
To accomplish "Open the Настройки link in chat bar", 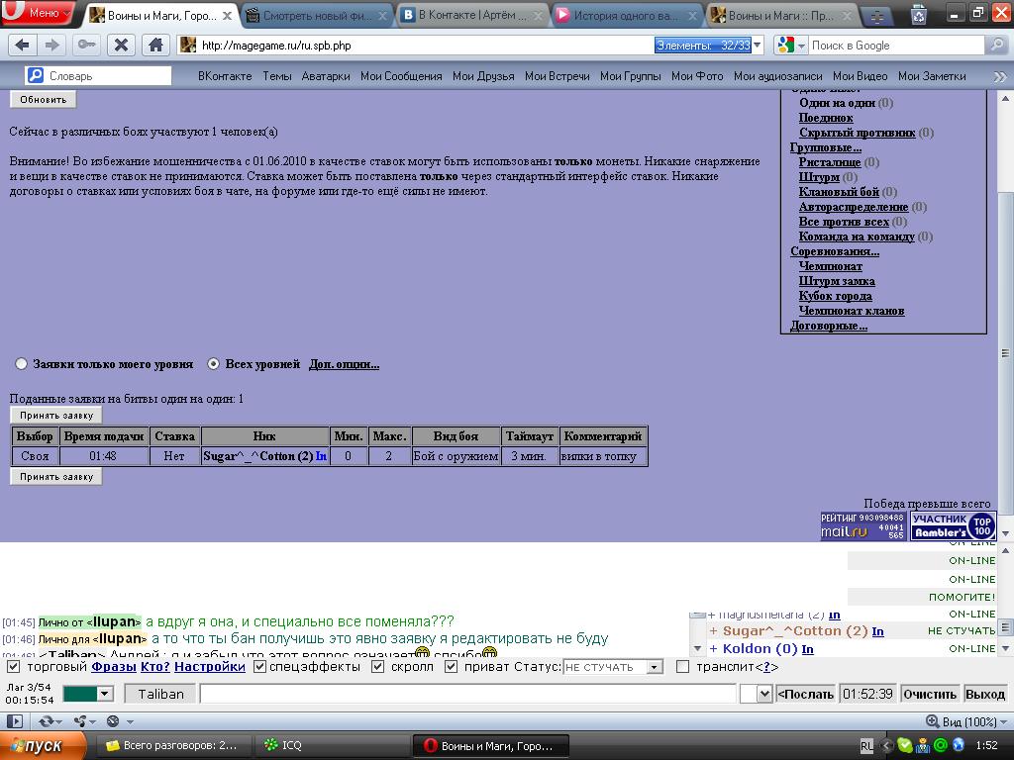I will [210, 666].
